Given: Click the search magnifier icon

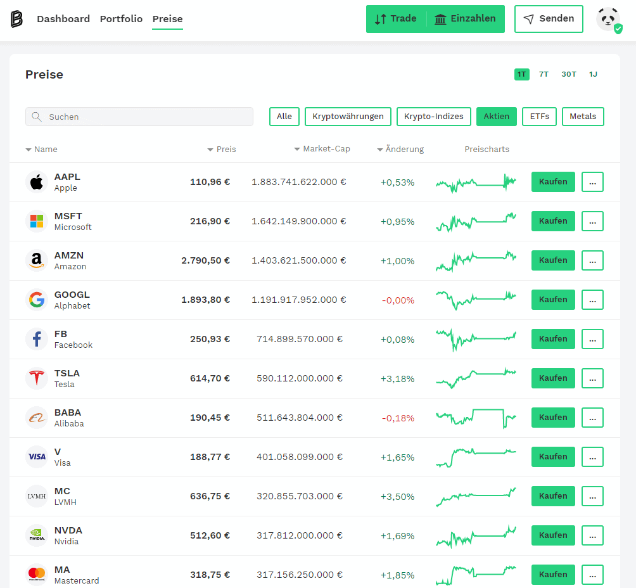Looking at the screenshot, I should (x=37, y=117).
